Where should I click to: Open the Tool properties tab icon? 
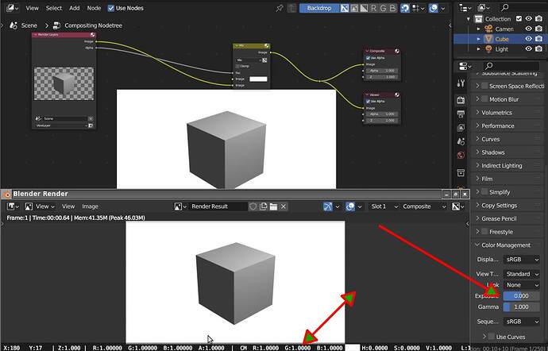[461, 83]
